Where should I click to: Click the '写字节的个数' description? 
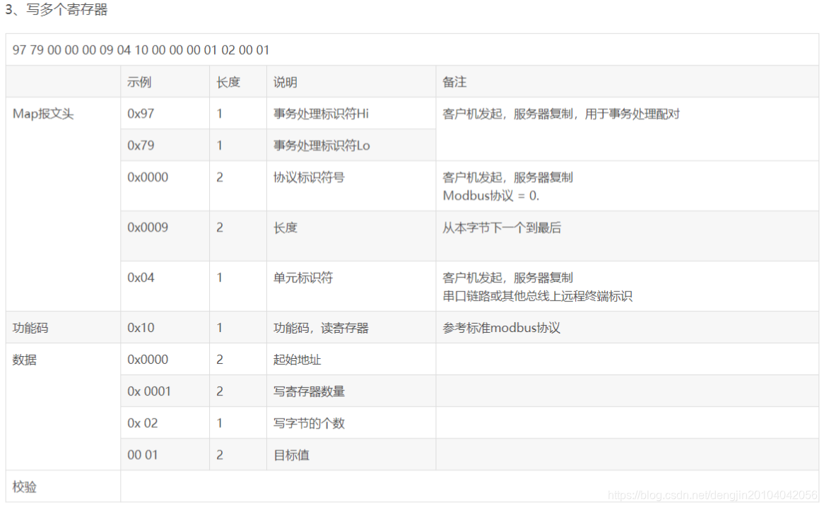click(309, 423)
